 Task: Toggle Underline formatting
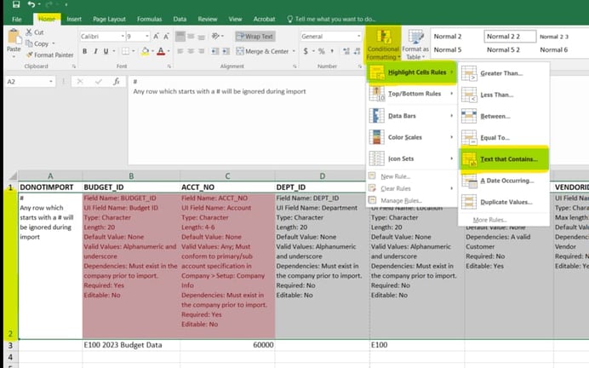105,51
